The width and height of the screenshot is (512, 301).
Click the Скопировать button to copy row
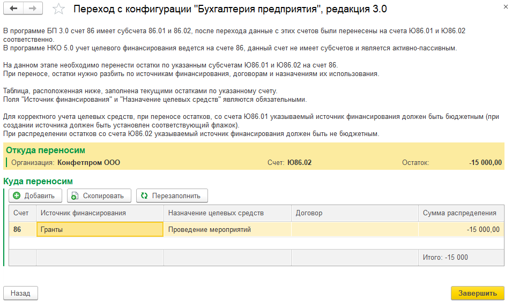tap(99, 195)
